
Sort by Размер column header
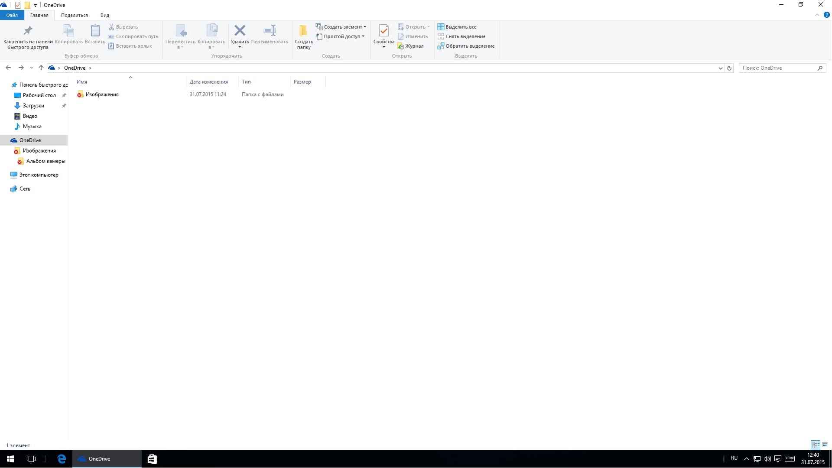(x=308, y=81)
